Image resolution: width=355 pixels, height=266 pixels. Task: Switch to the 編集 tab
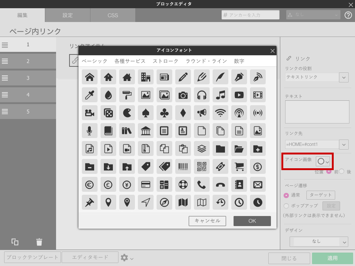pos(22,15)
